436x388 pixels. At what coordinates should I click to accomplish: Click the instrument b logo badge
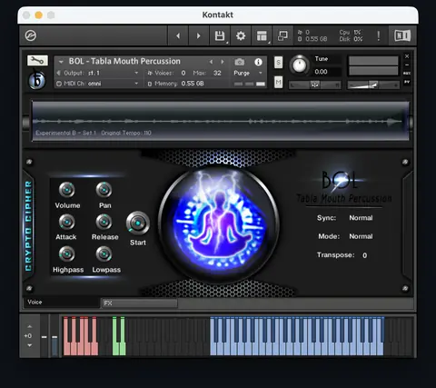(37, 80)
